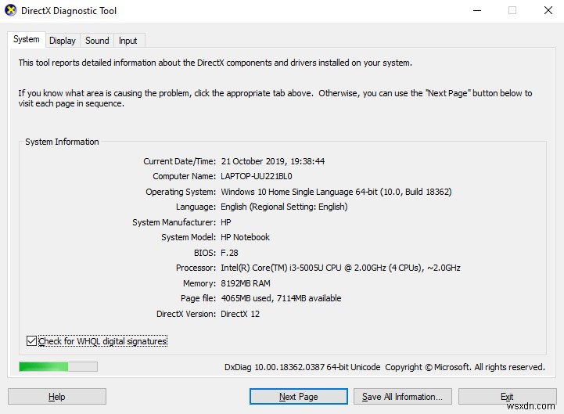Click the DxDiag 10.00.18362.0387 version text
Viewport: 564px width, 414px height.
pos(302,367)
